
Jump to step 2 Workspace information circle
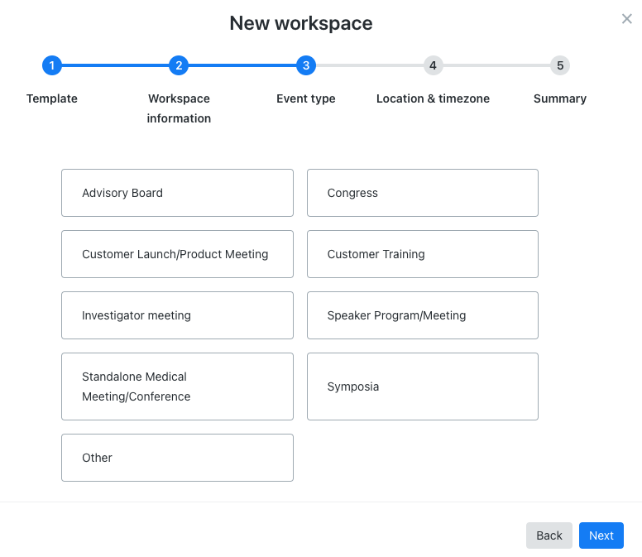(179, 65)
